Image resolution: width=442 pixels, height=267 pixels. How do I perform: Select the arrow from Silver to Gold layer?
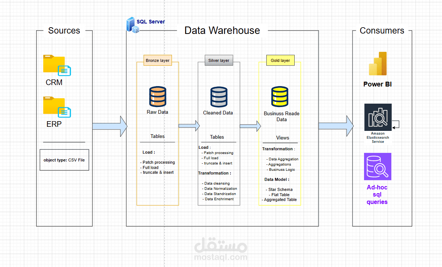coord(250,126)
